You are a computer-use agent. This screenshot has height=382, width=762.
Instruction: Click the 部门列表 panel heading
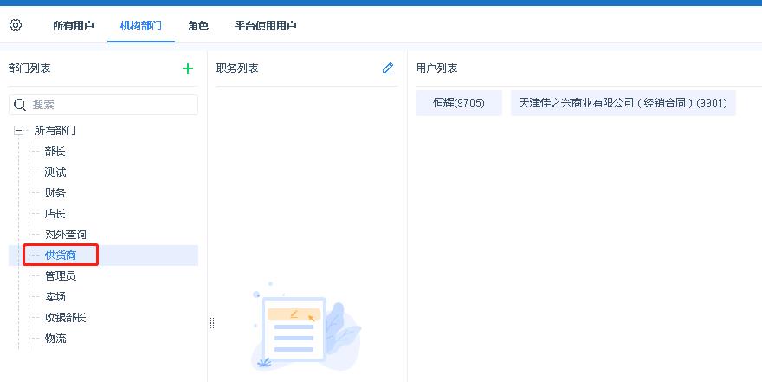(29, 68)
